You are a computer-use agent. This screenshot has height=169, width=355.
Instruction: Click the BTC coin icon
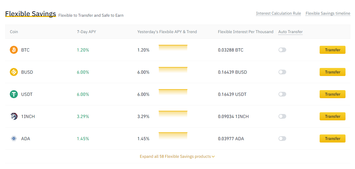(x=14, y=50)
